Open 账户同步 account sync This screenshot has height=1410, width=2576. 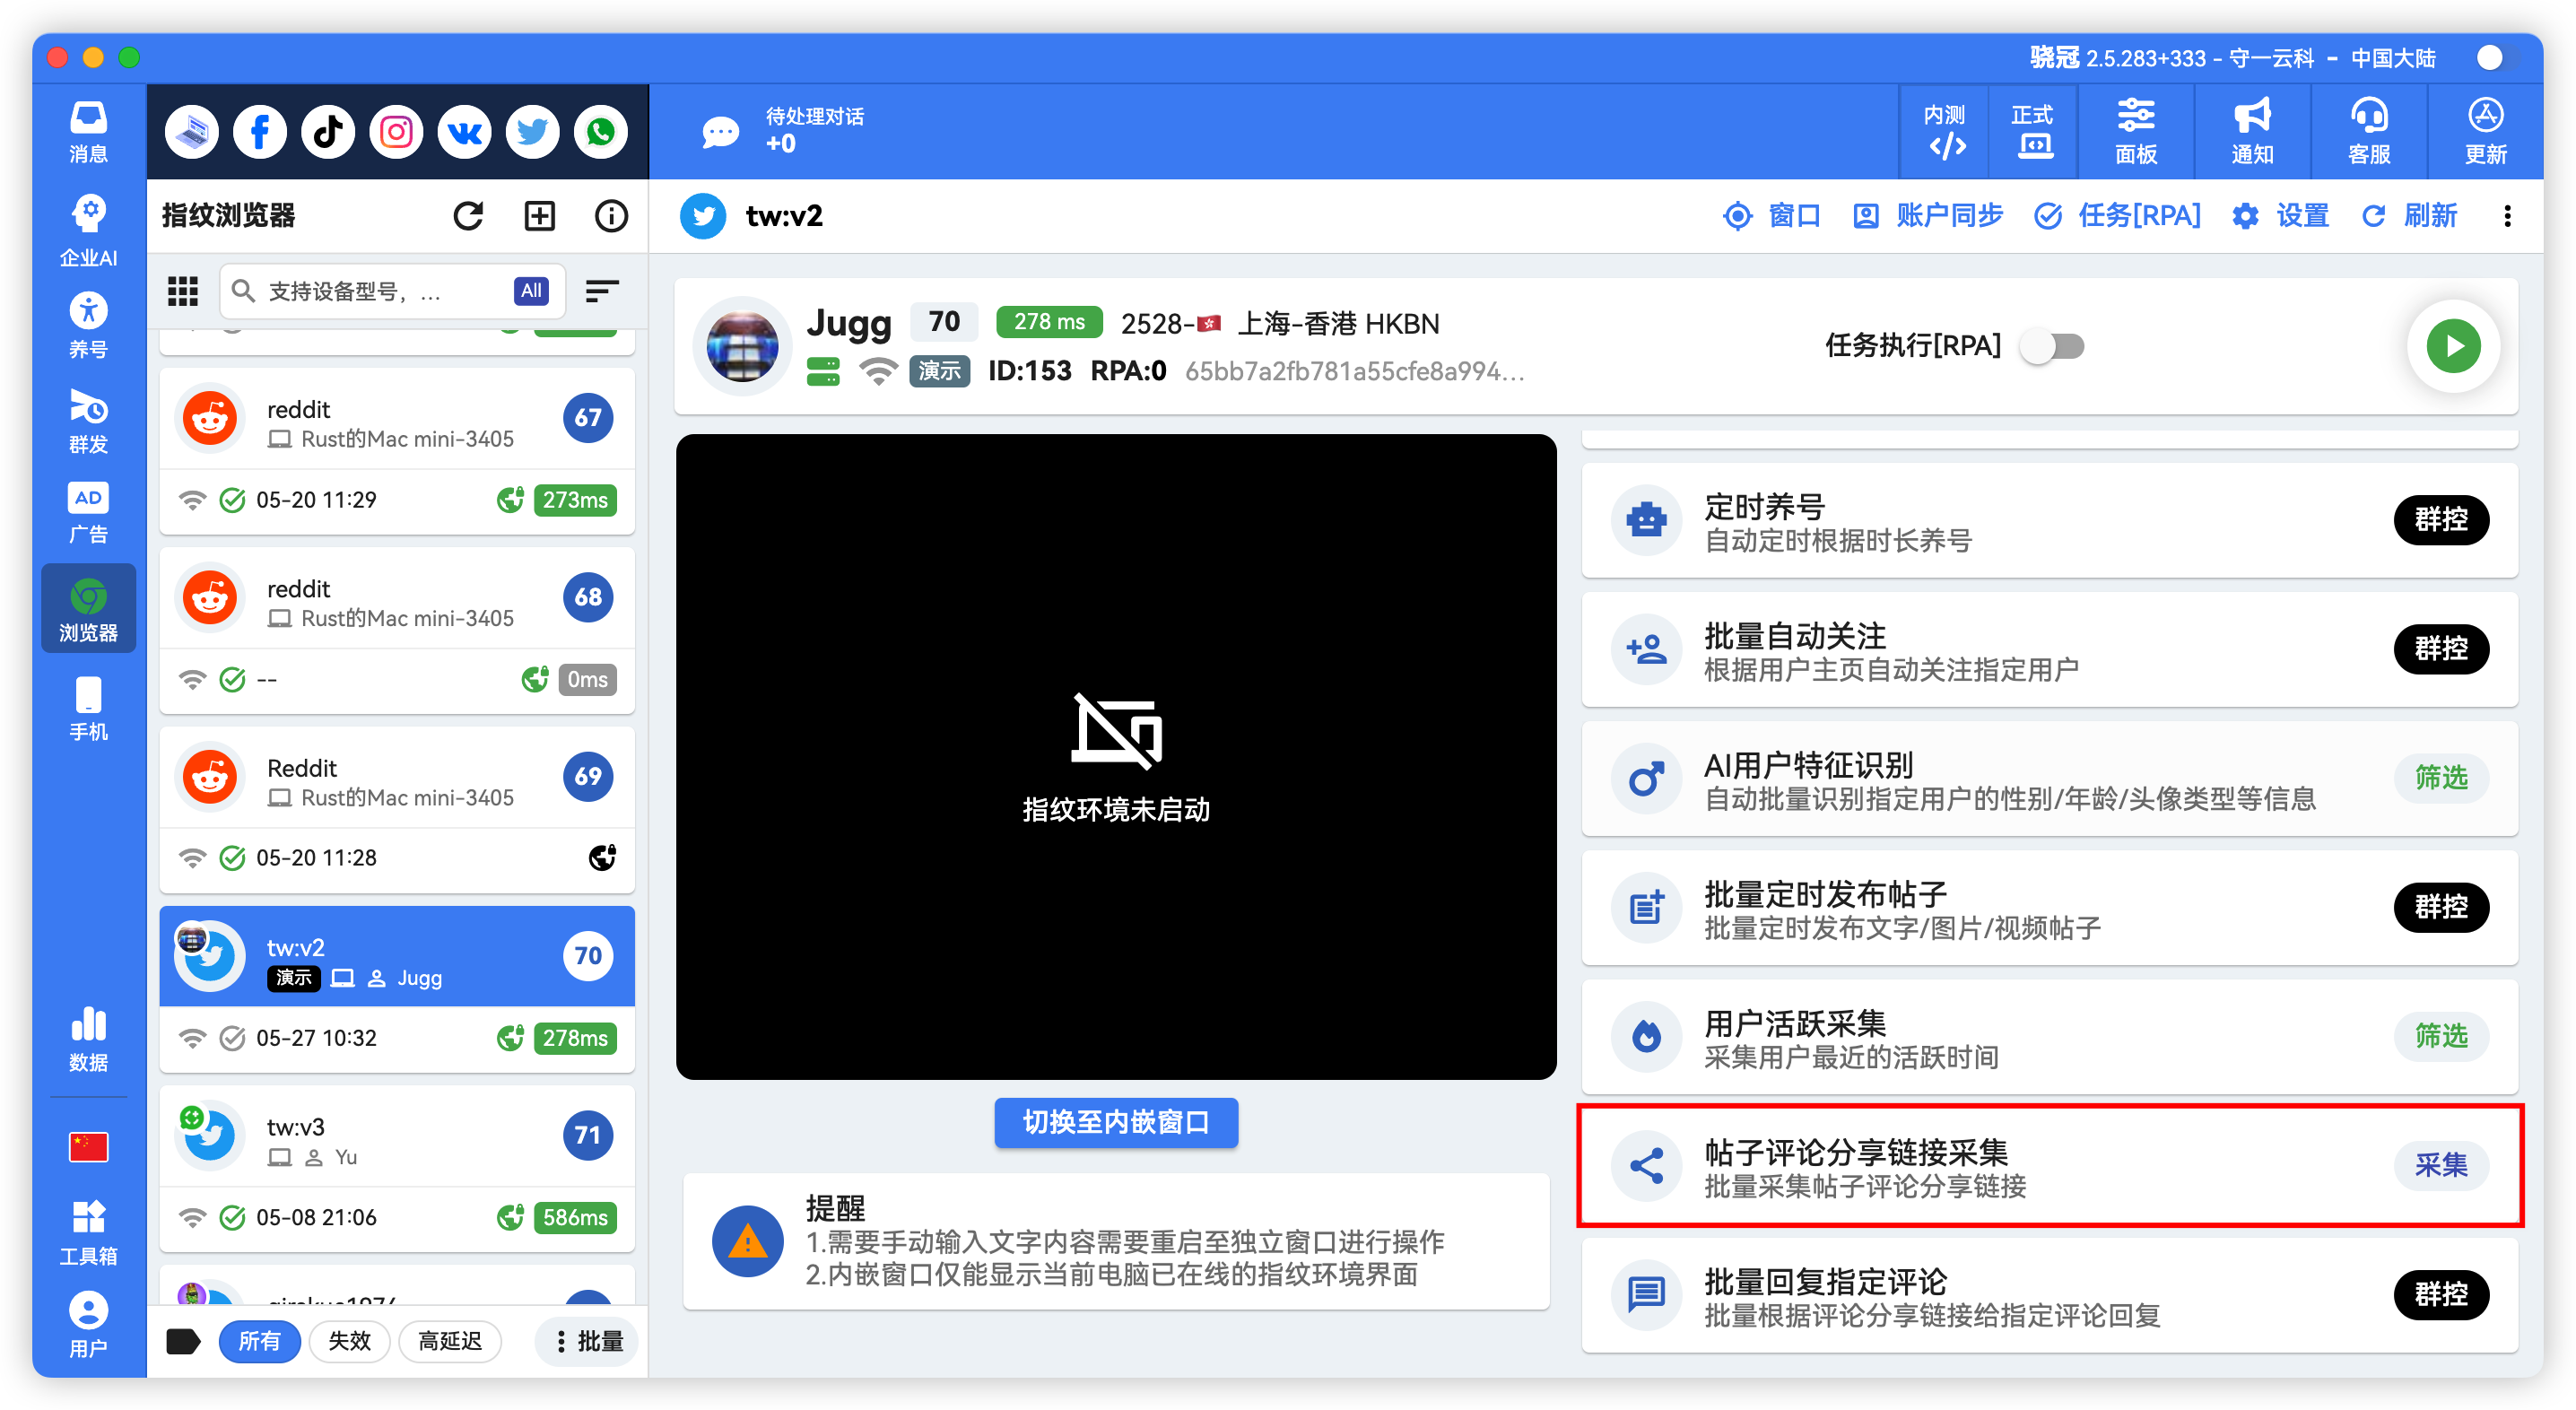(x=1928, y=216)
